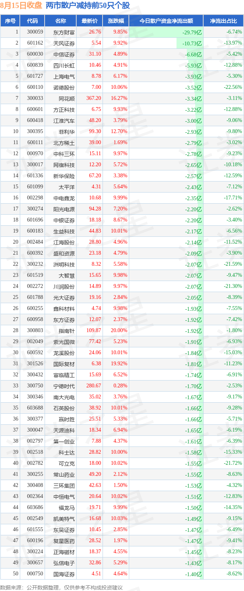The width and height of the screenshot is (244, 591).
Task: Select the name 江淮汽车
Action: click(x=64, y=120)
